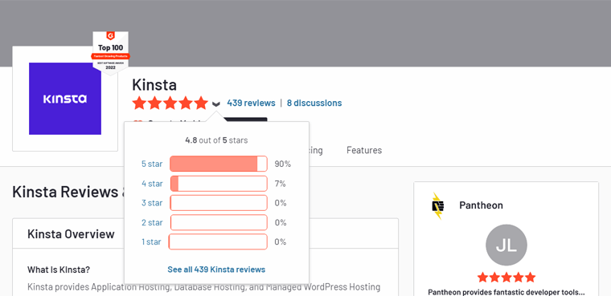Click the G2 Top 100 badge
The width and height of the screenshot is (611, 296).
coord(111,53)
